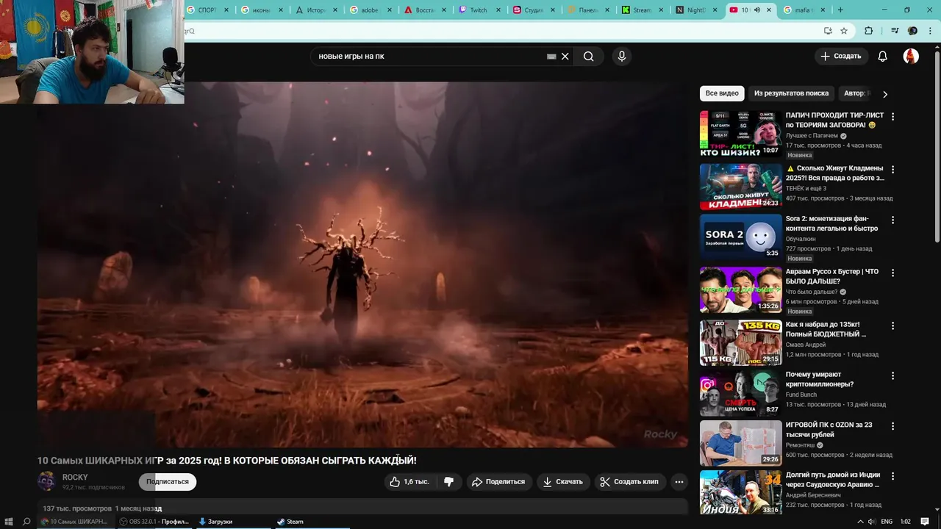Start voice search with microphone icon
Viewport: 941px width, 529px height.
[622, 57]
